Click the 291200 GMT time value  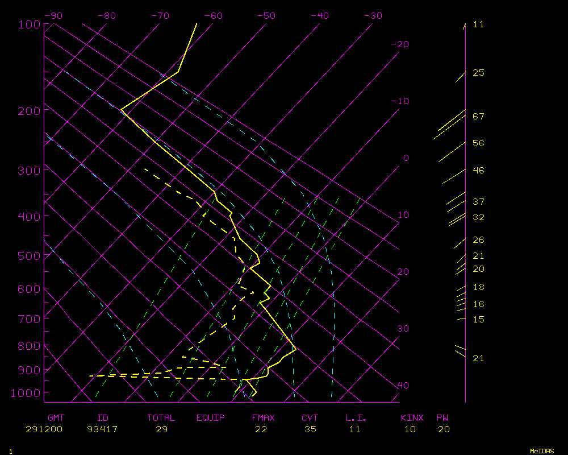[44, 429]
